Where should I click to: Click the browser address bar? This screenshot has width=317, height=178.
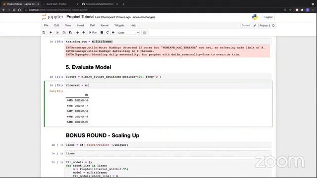[154, 10]
